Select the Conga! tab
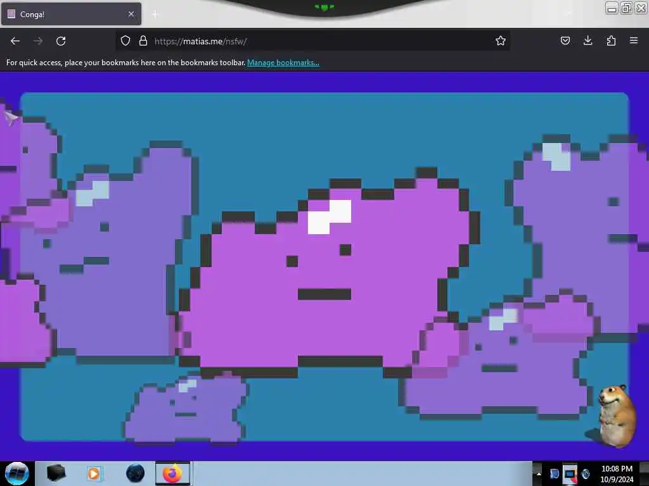Screen dimensions: 649x486 (71, 14)
